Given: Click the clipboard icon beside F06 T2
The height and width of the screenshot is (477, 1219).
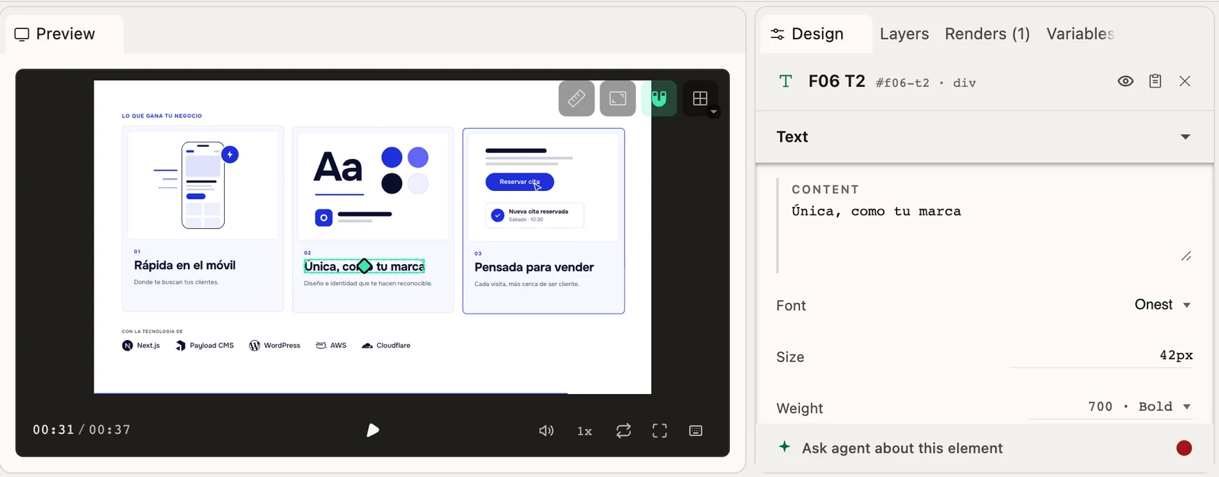Looking at the screenshot, I should [x=1155, y=81].
